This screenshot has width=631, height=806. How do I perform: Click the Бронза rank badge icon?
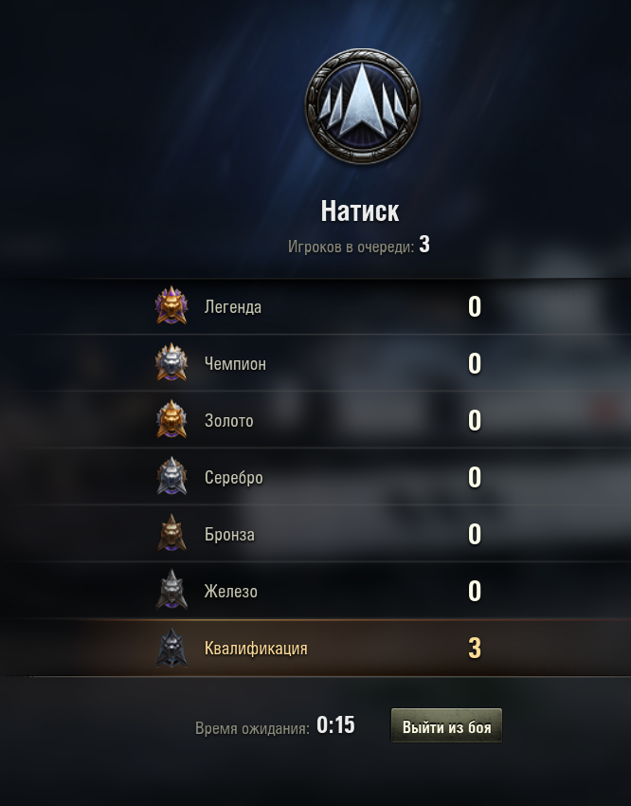click(x=171, y=533)
